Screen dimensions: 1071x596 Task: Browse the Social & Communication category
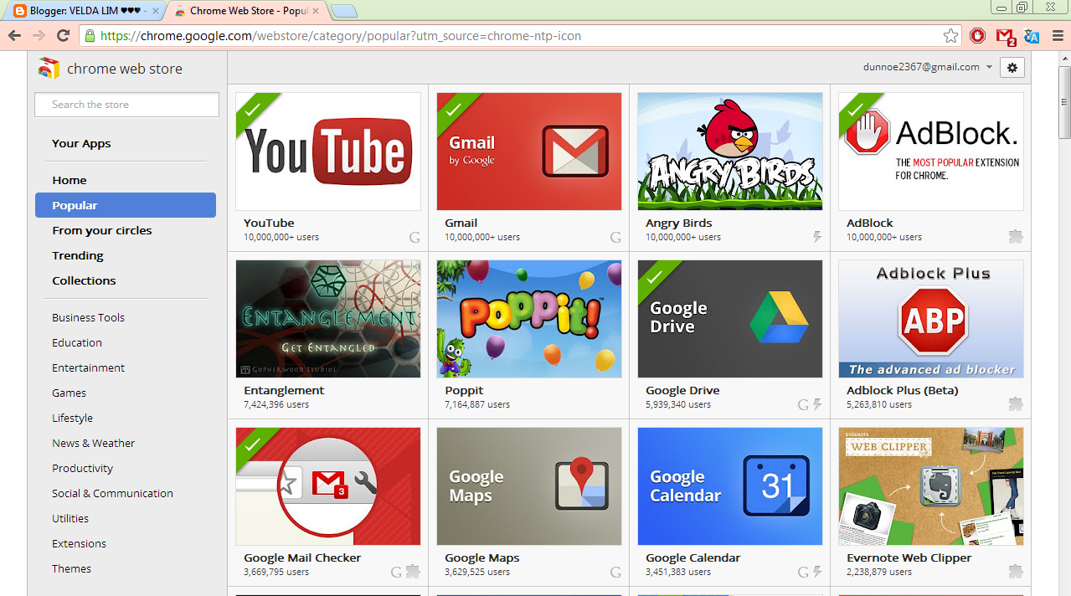pos(112,493)
